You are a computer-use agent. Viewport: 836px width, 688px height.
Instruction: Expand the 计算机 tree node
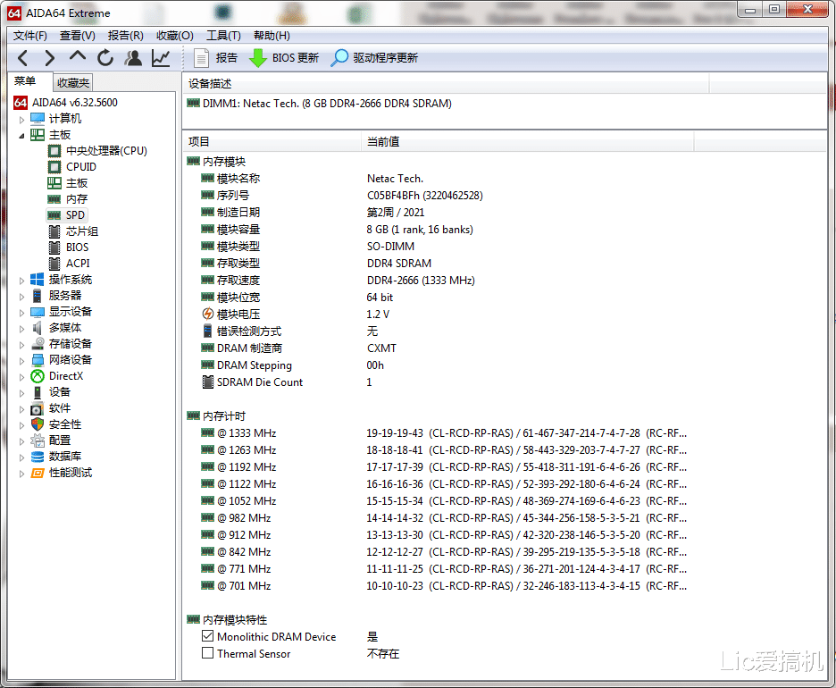22,119
